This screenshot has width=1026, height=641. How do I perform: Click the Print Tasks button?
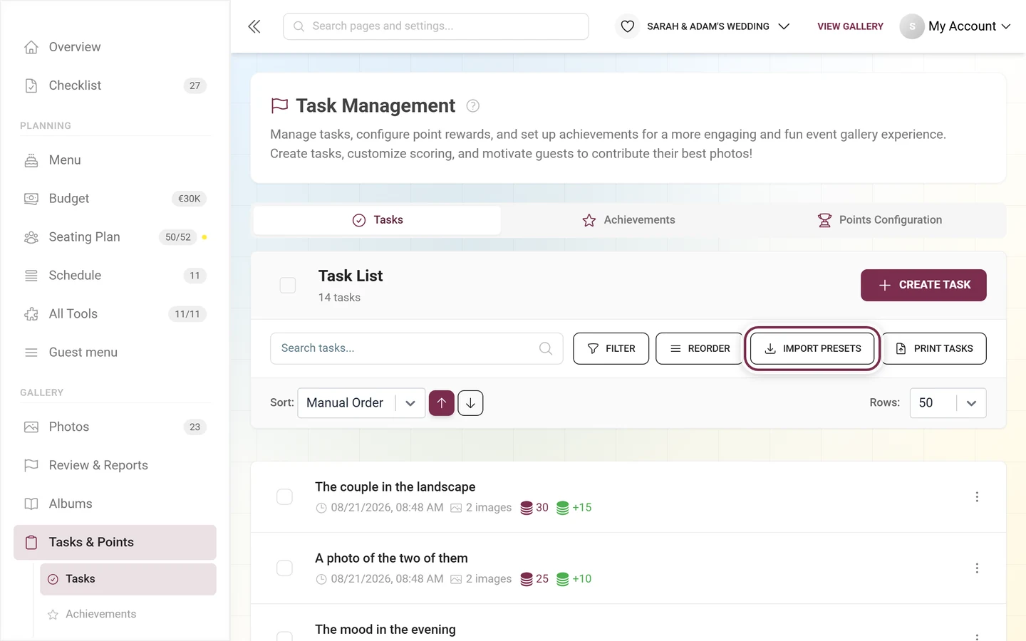pyautogui.click(x=934, y=348)
